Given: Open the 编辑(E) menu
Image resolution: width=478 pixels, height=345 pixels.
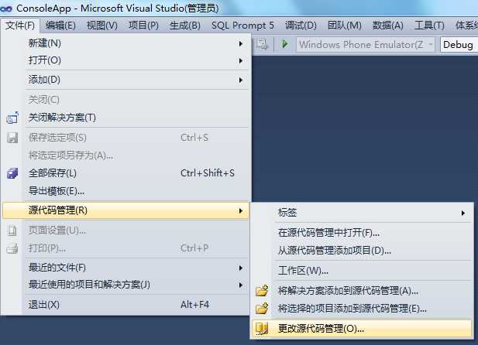Looking at the screenshot, I should point(60,26).
